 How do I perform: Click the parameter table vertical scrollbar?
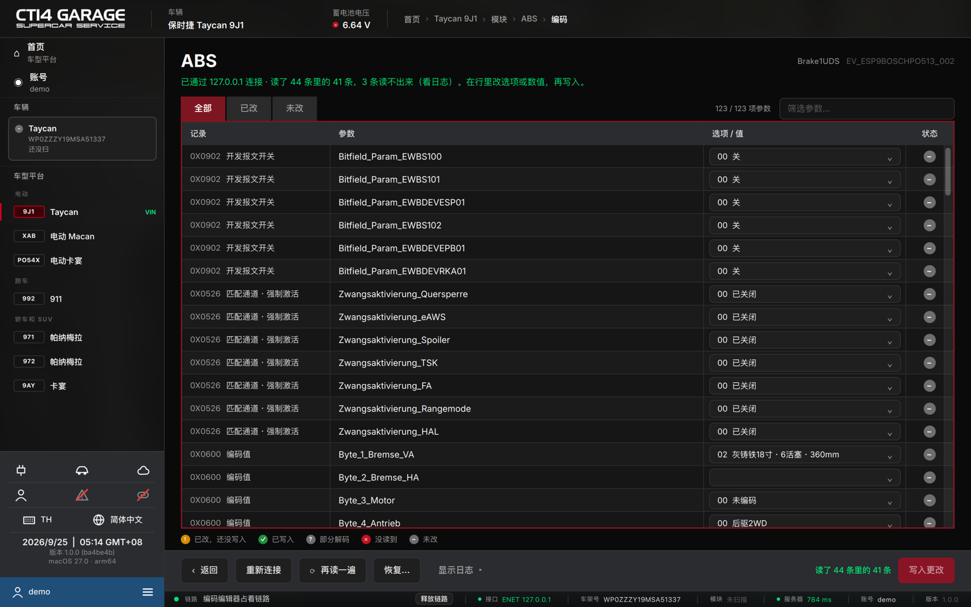click(x=948, y=172)
